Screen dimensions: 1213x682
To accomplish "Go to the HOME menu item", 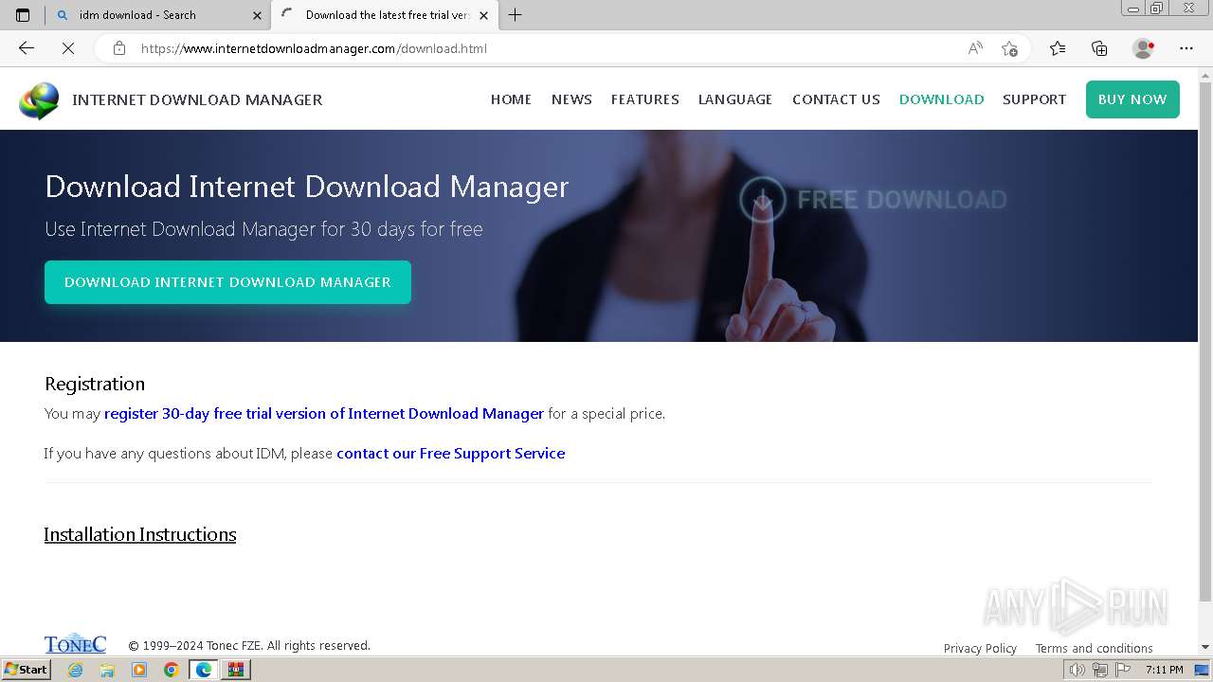I will point(511,99).
